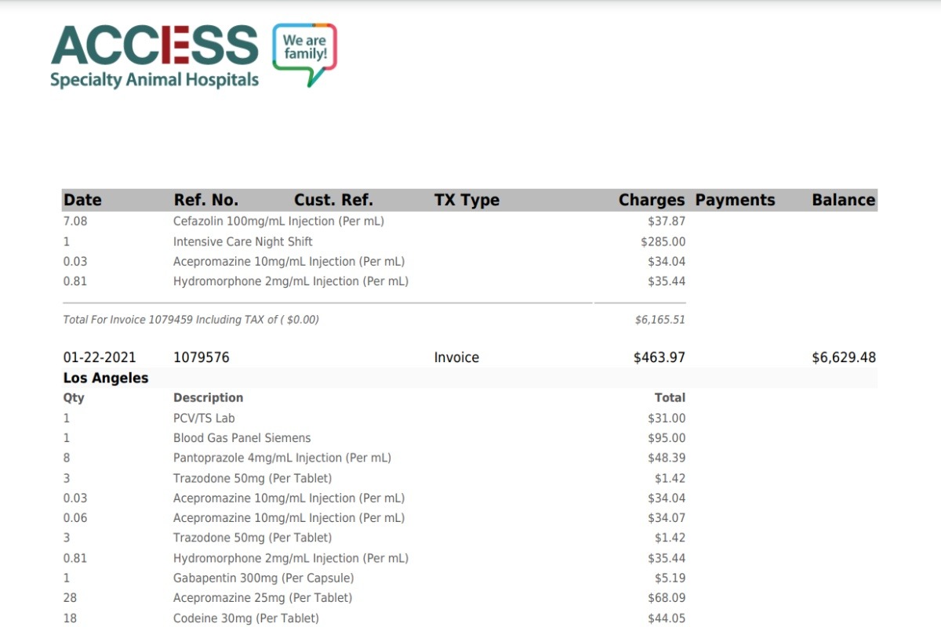Screen dimensions: 941x627
Task: Select the Balance column header
Action: point(843,200)
